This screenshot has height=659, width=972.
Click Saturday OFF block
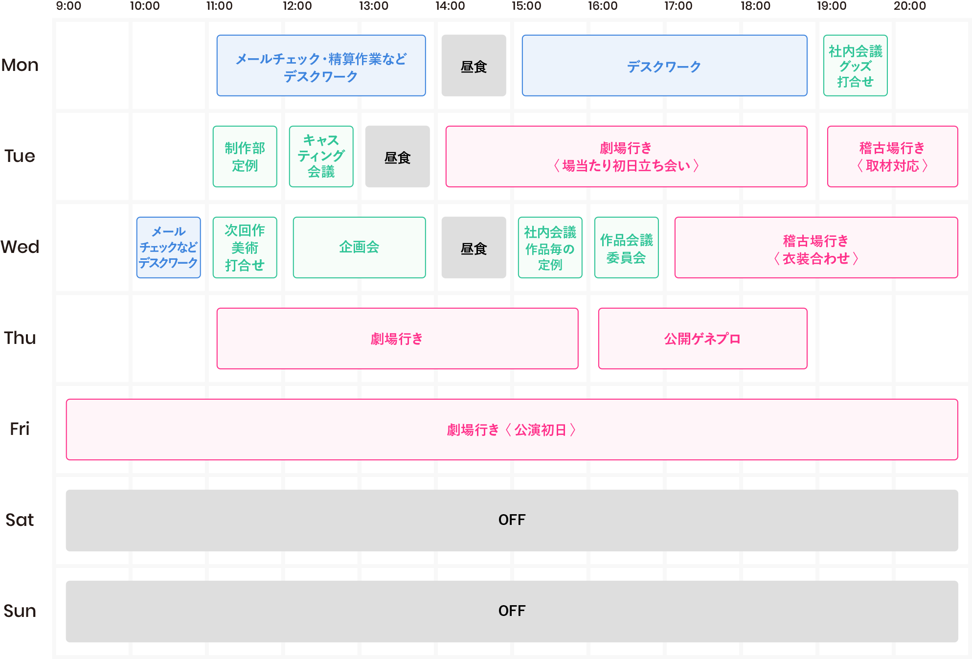click(x=512, y=520)
